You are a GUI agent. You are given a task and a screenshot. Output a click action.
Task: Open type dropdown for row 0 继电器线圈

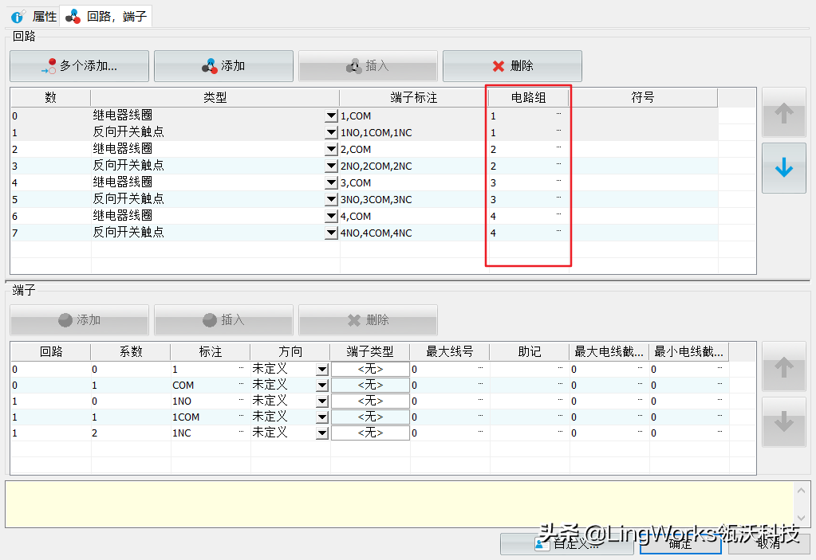(x=332, y=116)
